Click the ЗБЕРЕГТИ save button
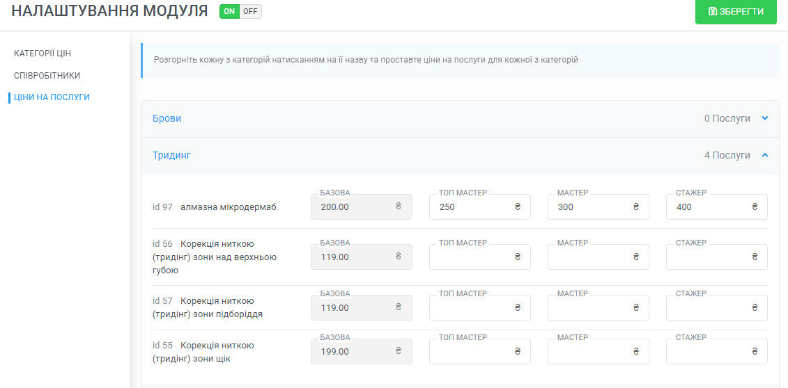 736,12
